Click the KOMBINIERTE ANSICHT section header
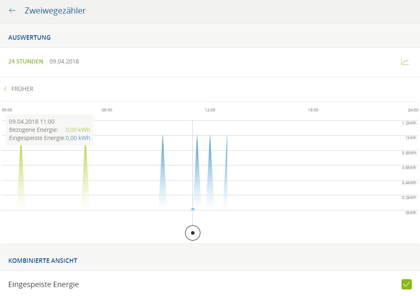This screenshot has width=420, height=296. [x=43, y=260]
